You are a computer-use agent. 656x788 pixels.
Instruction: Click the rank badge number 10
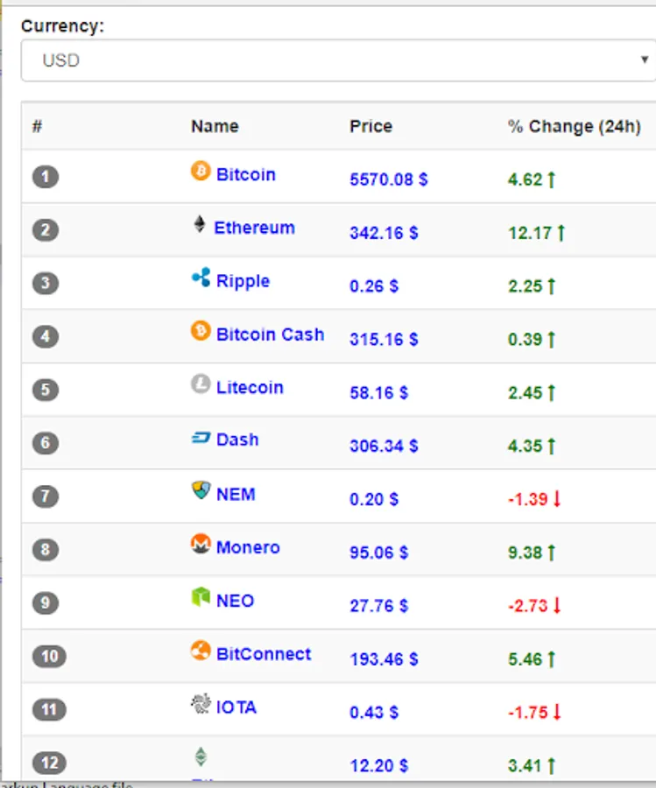(x=49, y=657)
